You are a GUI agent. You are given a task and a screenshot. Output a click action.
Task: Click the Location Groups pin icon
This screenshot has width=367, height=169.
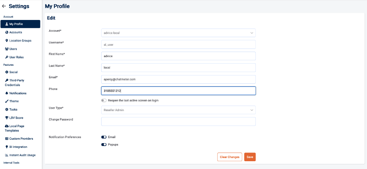pos(7,41)
